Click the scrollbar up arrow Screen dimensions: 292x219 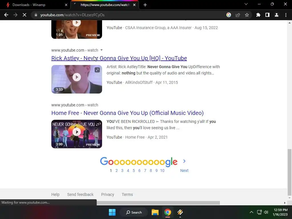tap(289, 23)
